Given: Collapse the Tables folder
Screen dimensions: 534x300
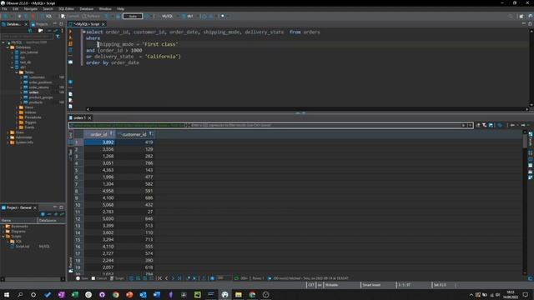Looking at the screenshot, I should click(x=17, y=72).
